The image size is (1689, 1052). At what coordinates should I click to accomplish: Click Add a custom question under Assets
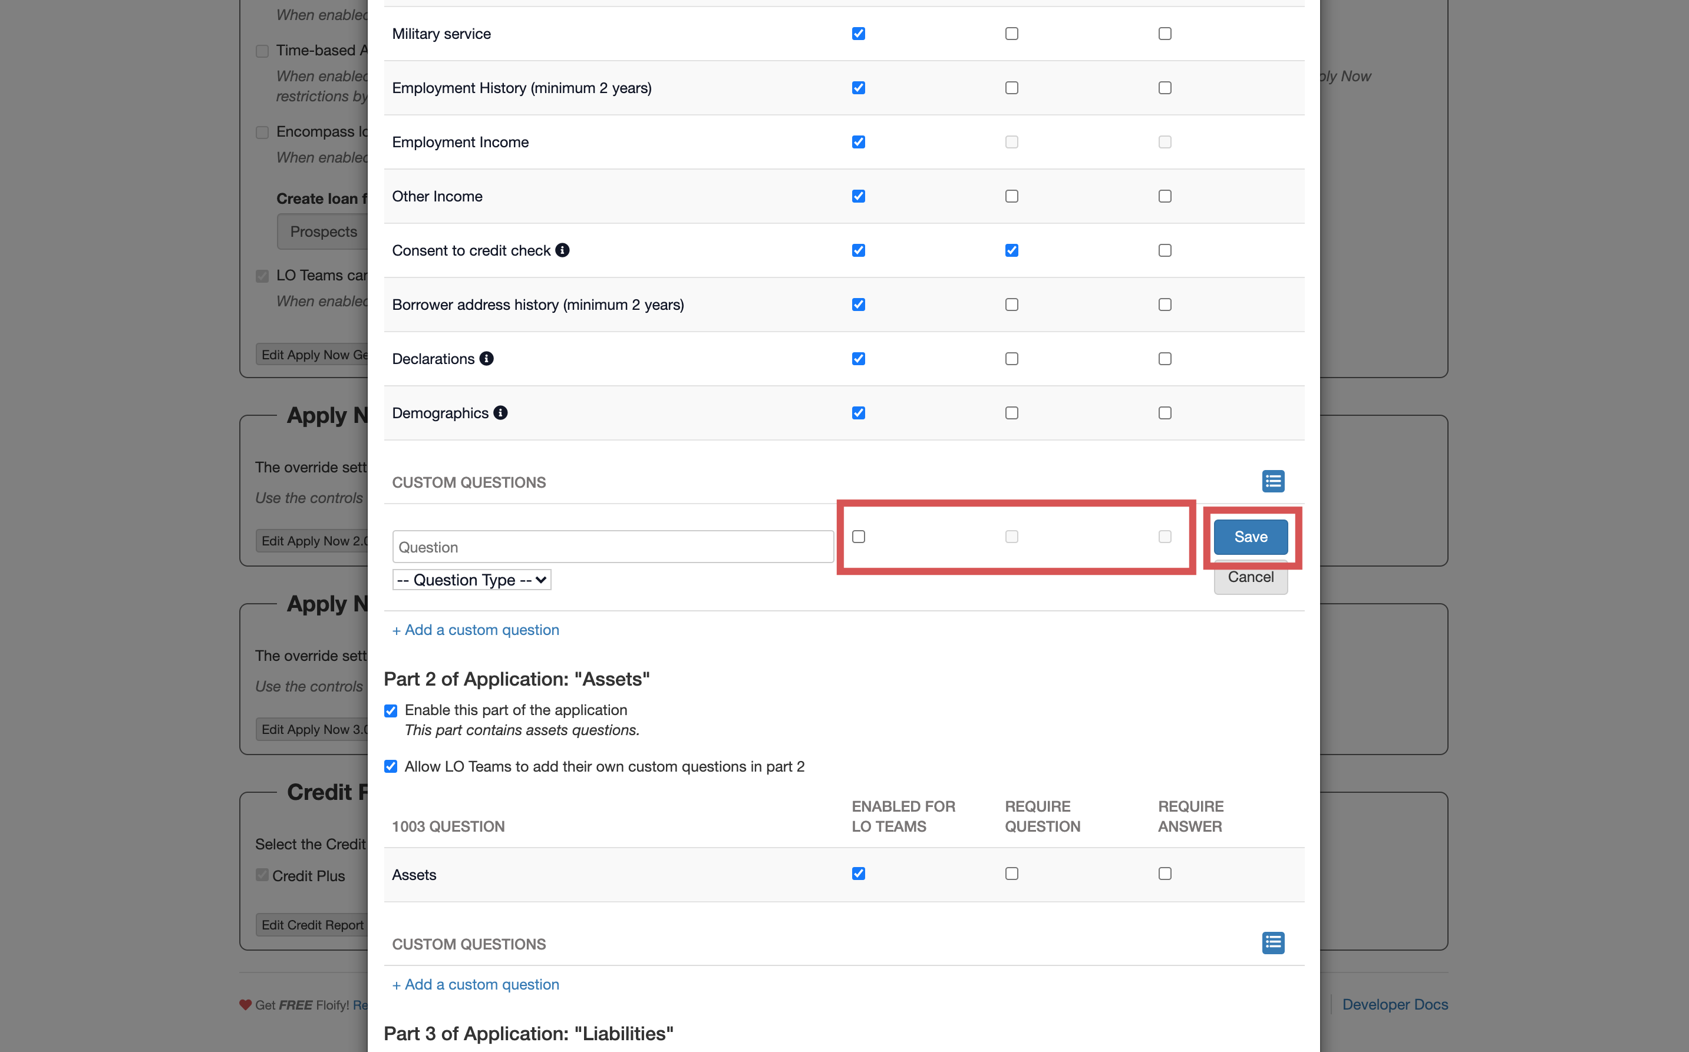(x=476, y=984)
